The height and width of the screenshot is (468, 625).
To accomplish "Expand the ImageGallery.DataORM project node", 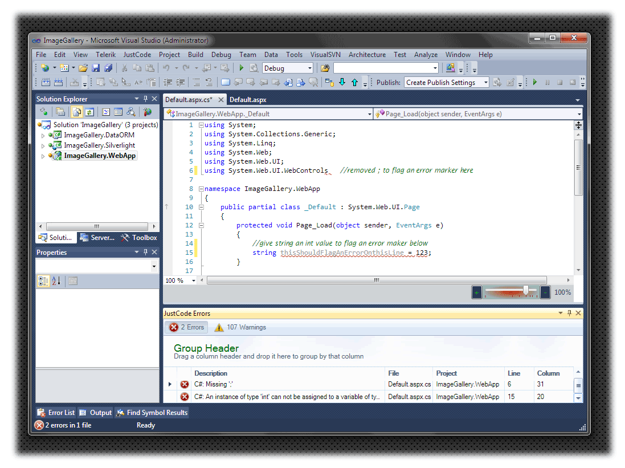I will 43,136.
